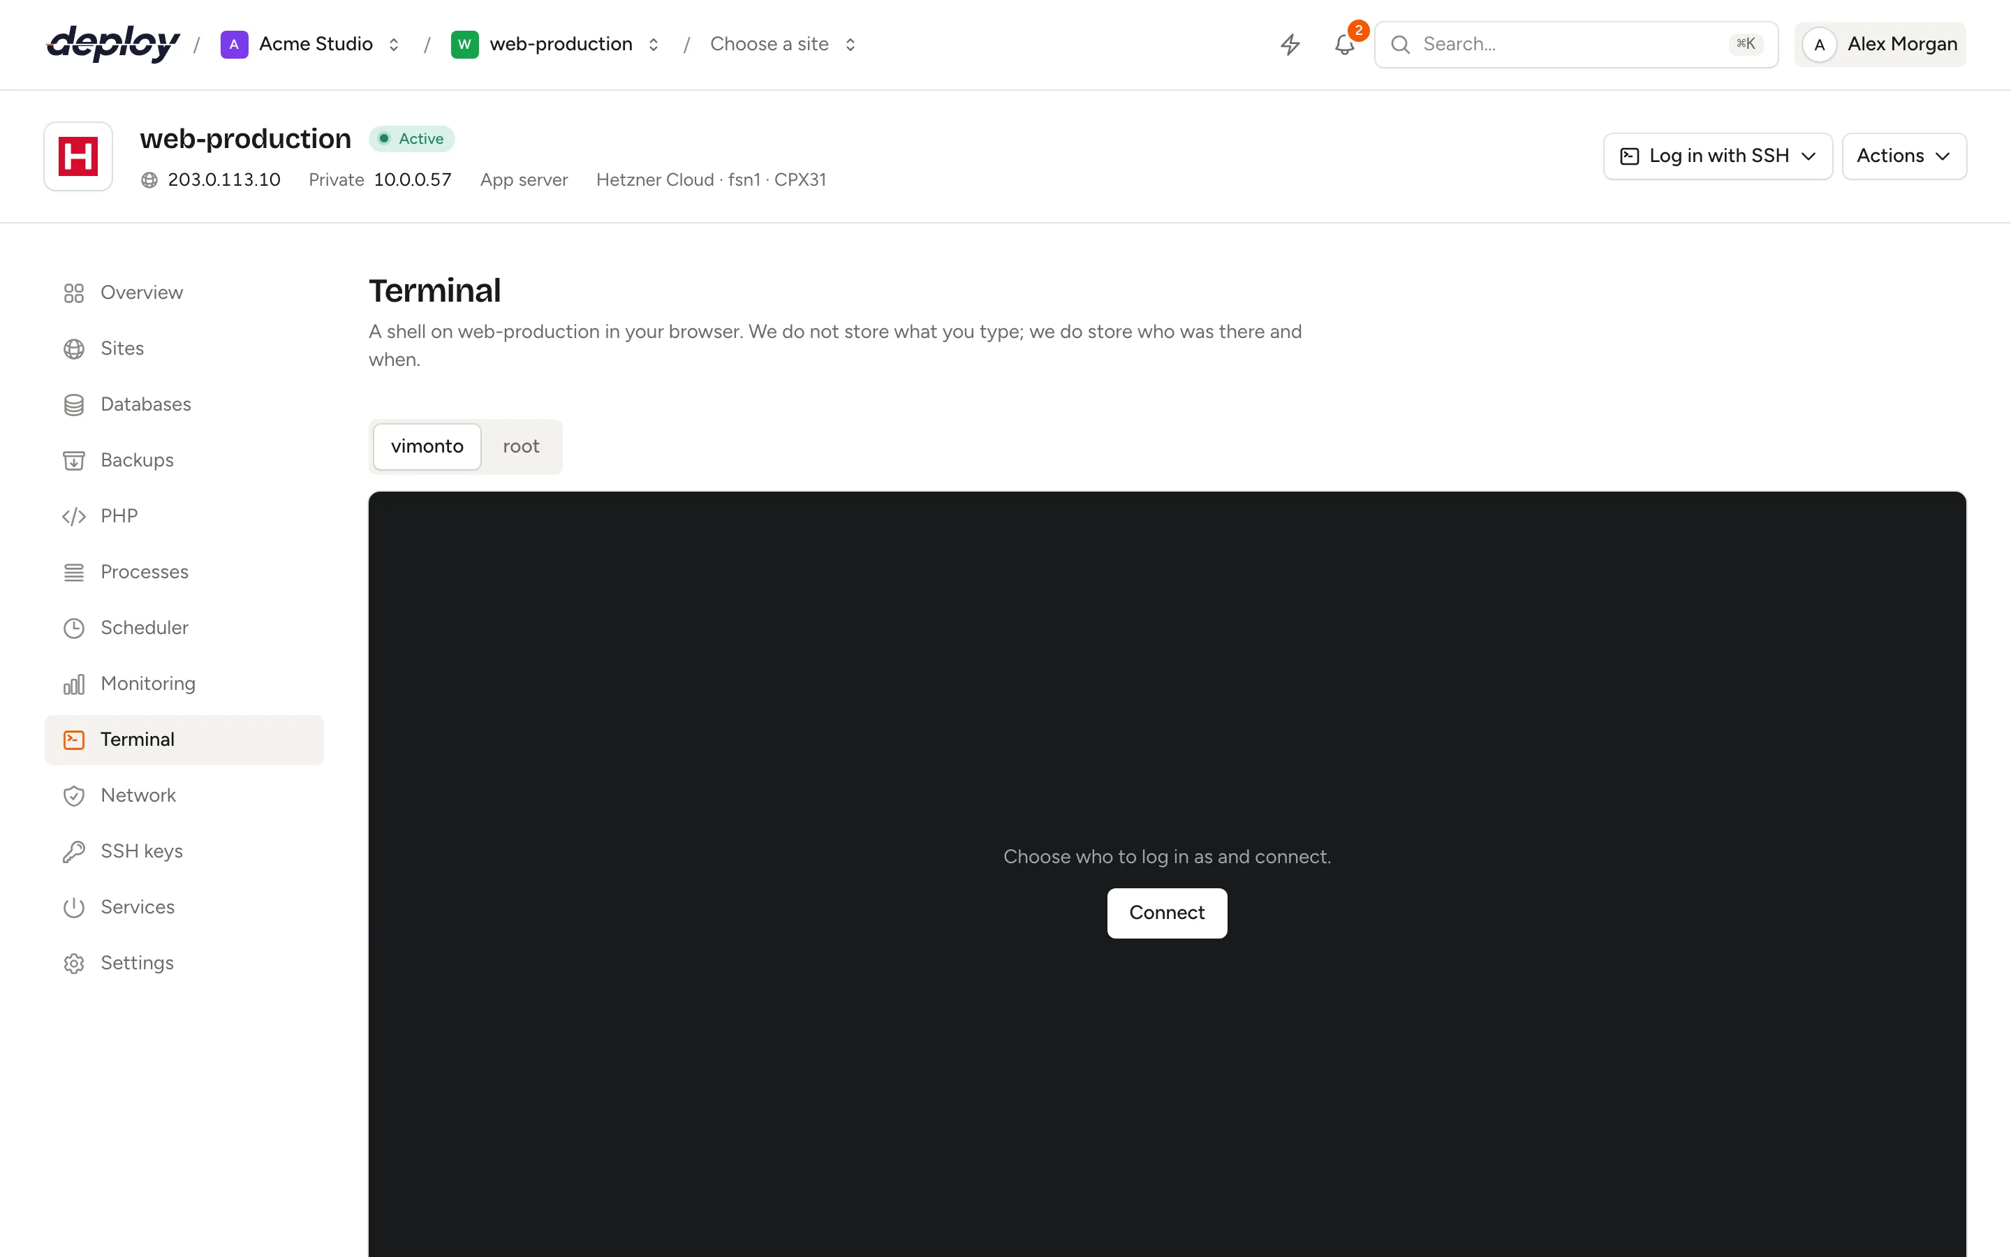Viewport: 2011px width, 1257px height.
Task: Click the Overview grid icon in sidebar
Action: pyautogui.click(x=74, y=293)
